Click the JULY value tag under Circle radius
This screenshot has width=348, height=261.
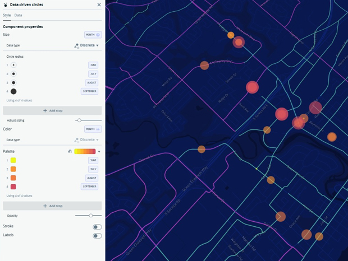(x=93, y=74)
